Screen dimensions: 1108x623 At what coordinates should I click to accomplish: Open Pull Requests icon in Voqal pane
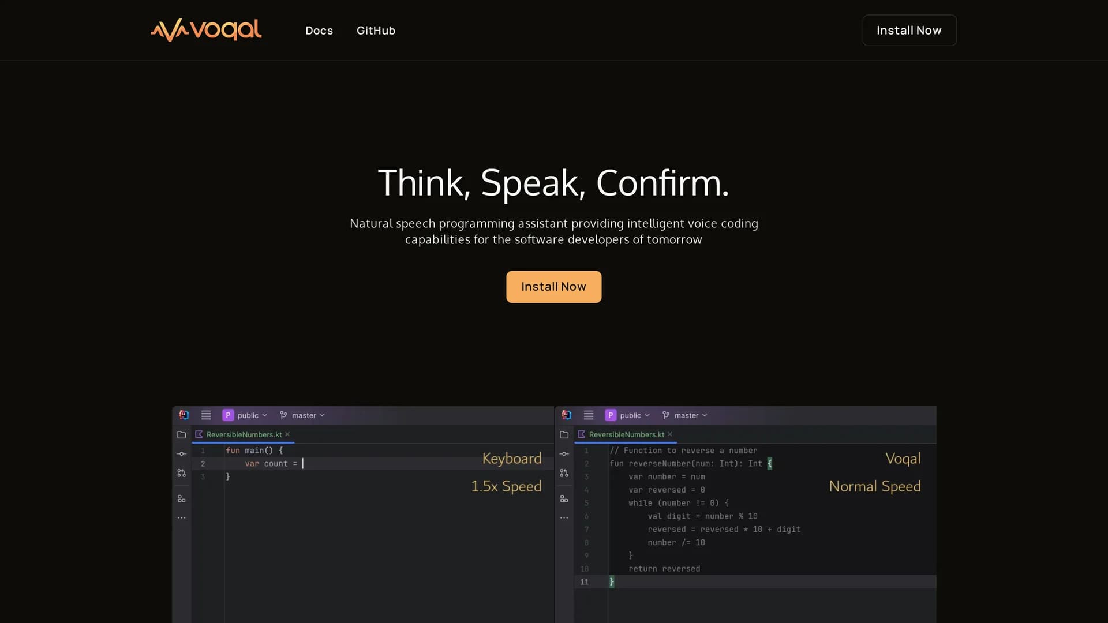(564, 473)
